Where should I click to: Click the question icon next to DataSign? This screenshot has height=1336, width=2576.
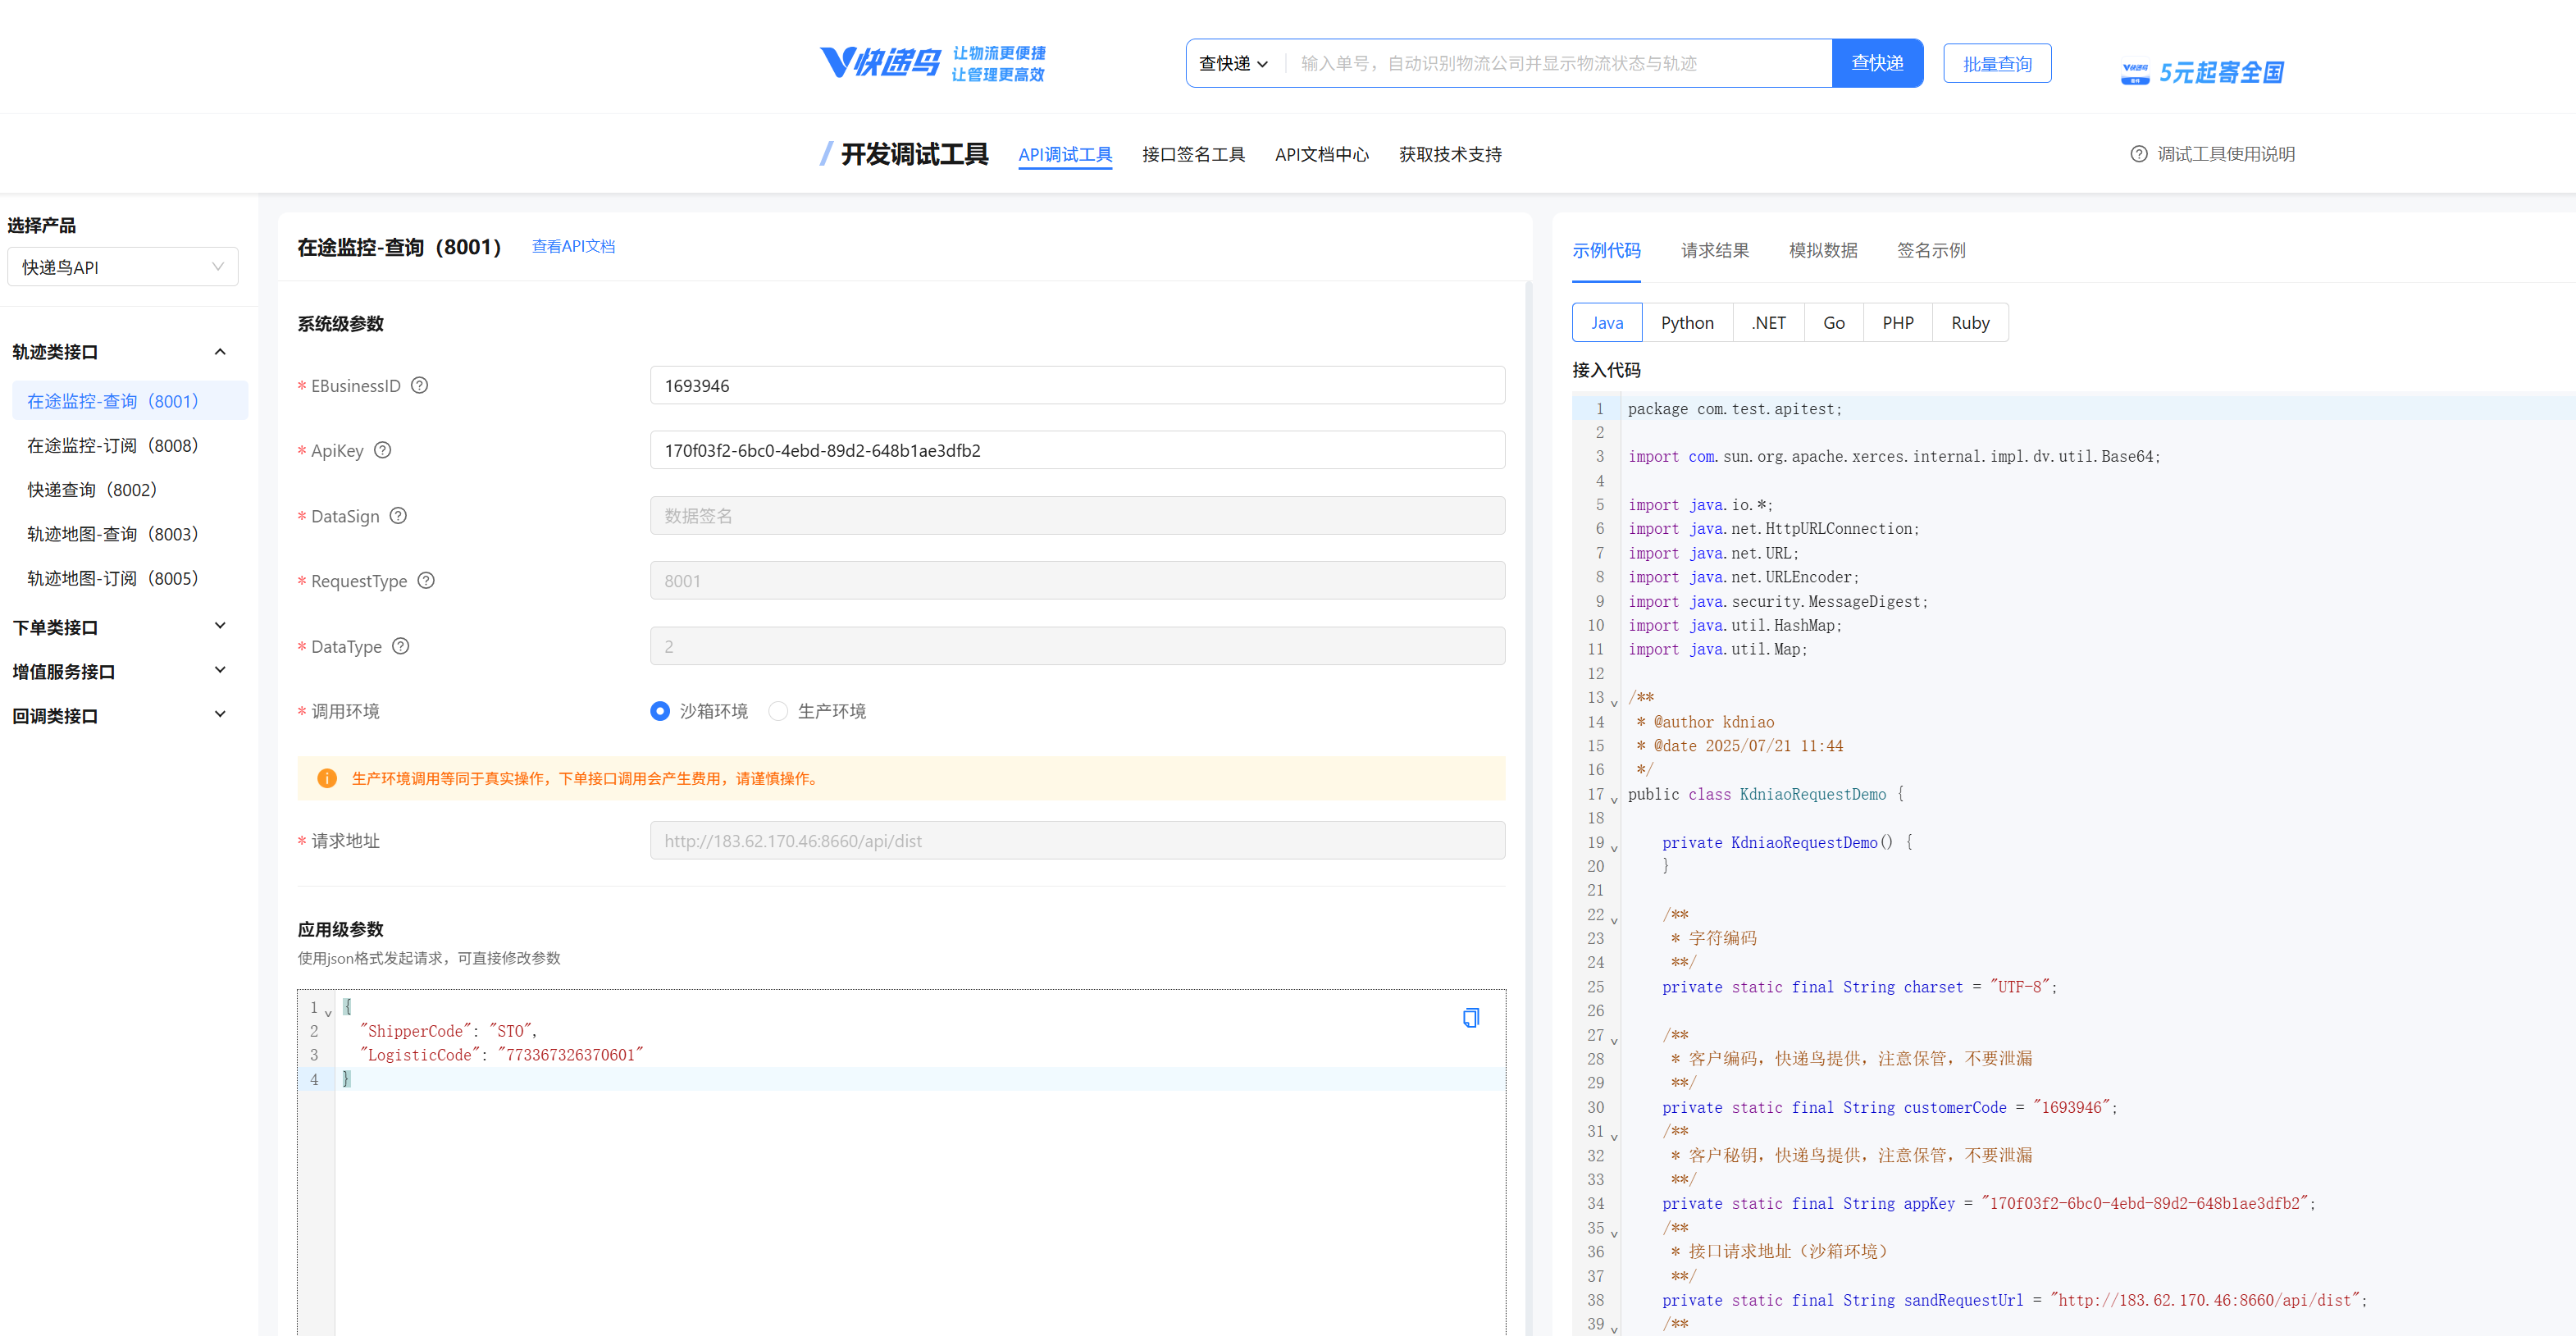[398, 515]
